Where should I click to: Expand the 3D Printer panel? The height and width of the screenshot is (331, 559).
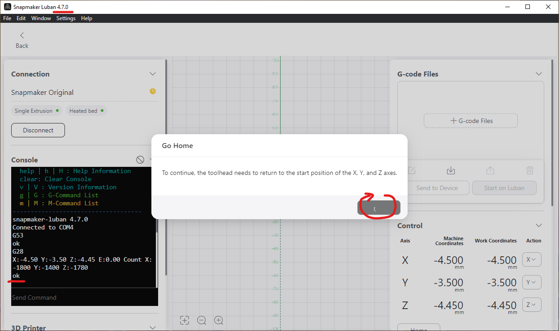pyautogui.click(x=153, y=328)
